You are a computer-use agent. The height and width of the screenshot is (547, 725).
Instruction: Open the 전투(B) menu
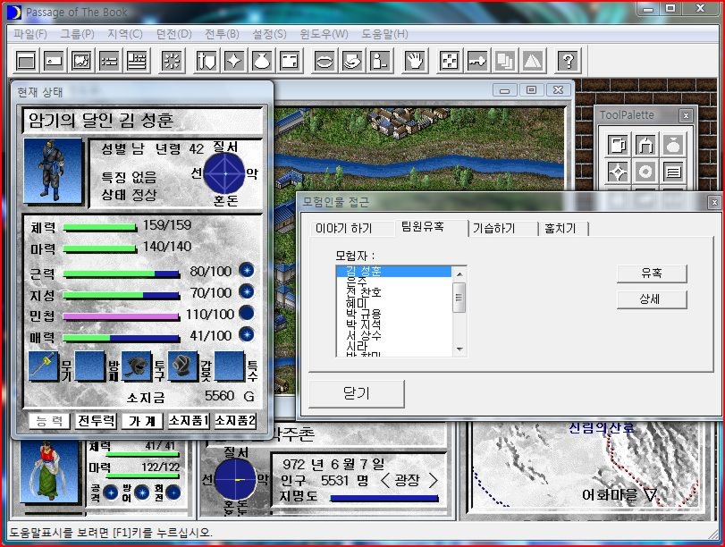point(222,34)
